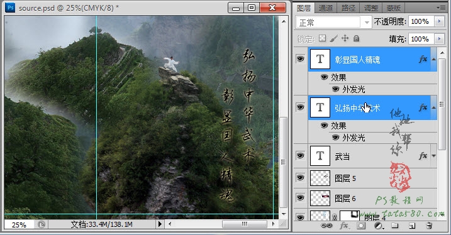Switch to the 蒙版 tab
451x235 pixels.
tap(394, 8)
